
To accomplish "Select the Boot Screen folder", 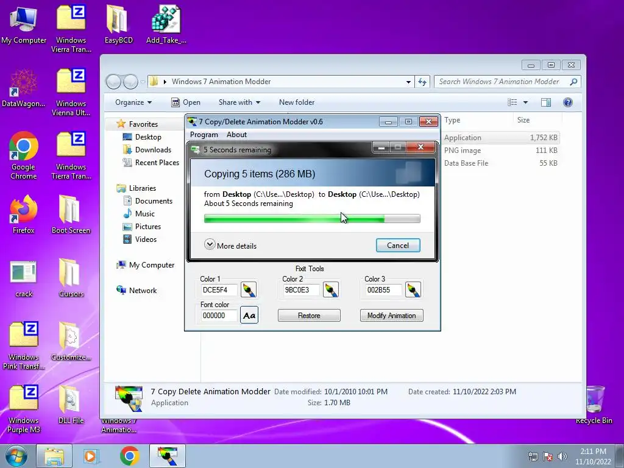I will tap(71, 214).
